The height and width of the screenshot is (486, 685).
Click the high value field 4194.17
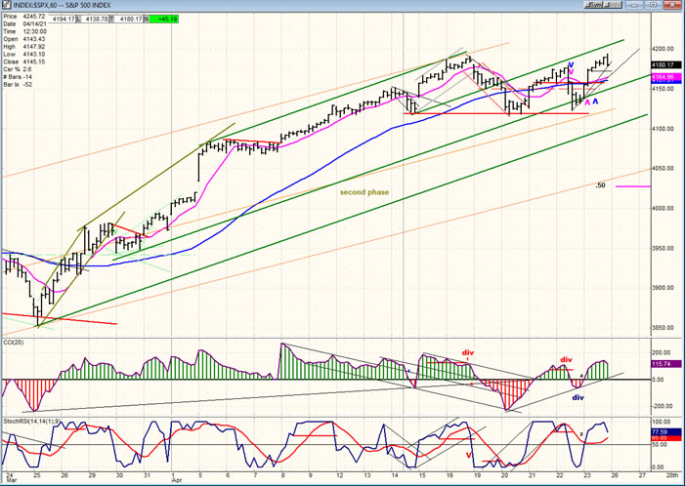(x=63, y=20)
